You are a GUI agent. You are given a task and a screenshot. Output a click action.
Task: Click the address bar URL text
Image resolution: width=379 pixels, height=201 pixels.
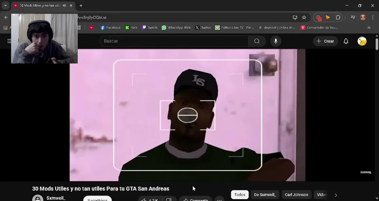[92, 17]
